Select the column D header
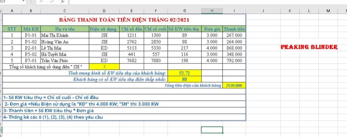The image size is (347, 137). 104,11
